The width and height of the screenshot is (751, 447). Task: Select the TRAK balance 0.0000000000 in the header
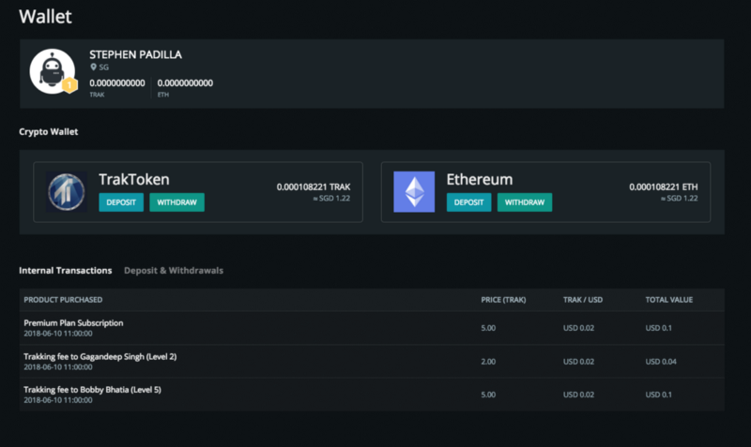[x=116, y=82]
